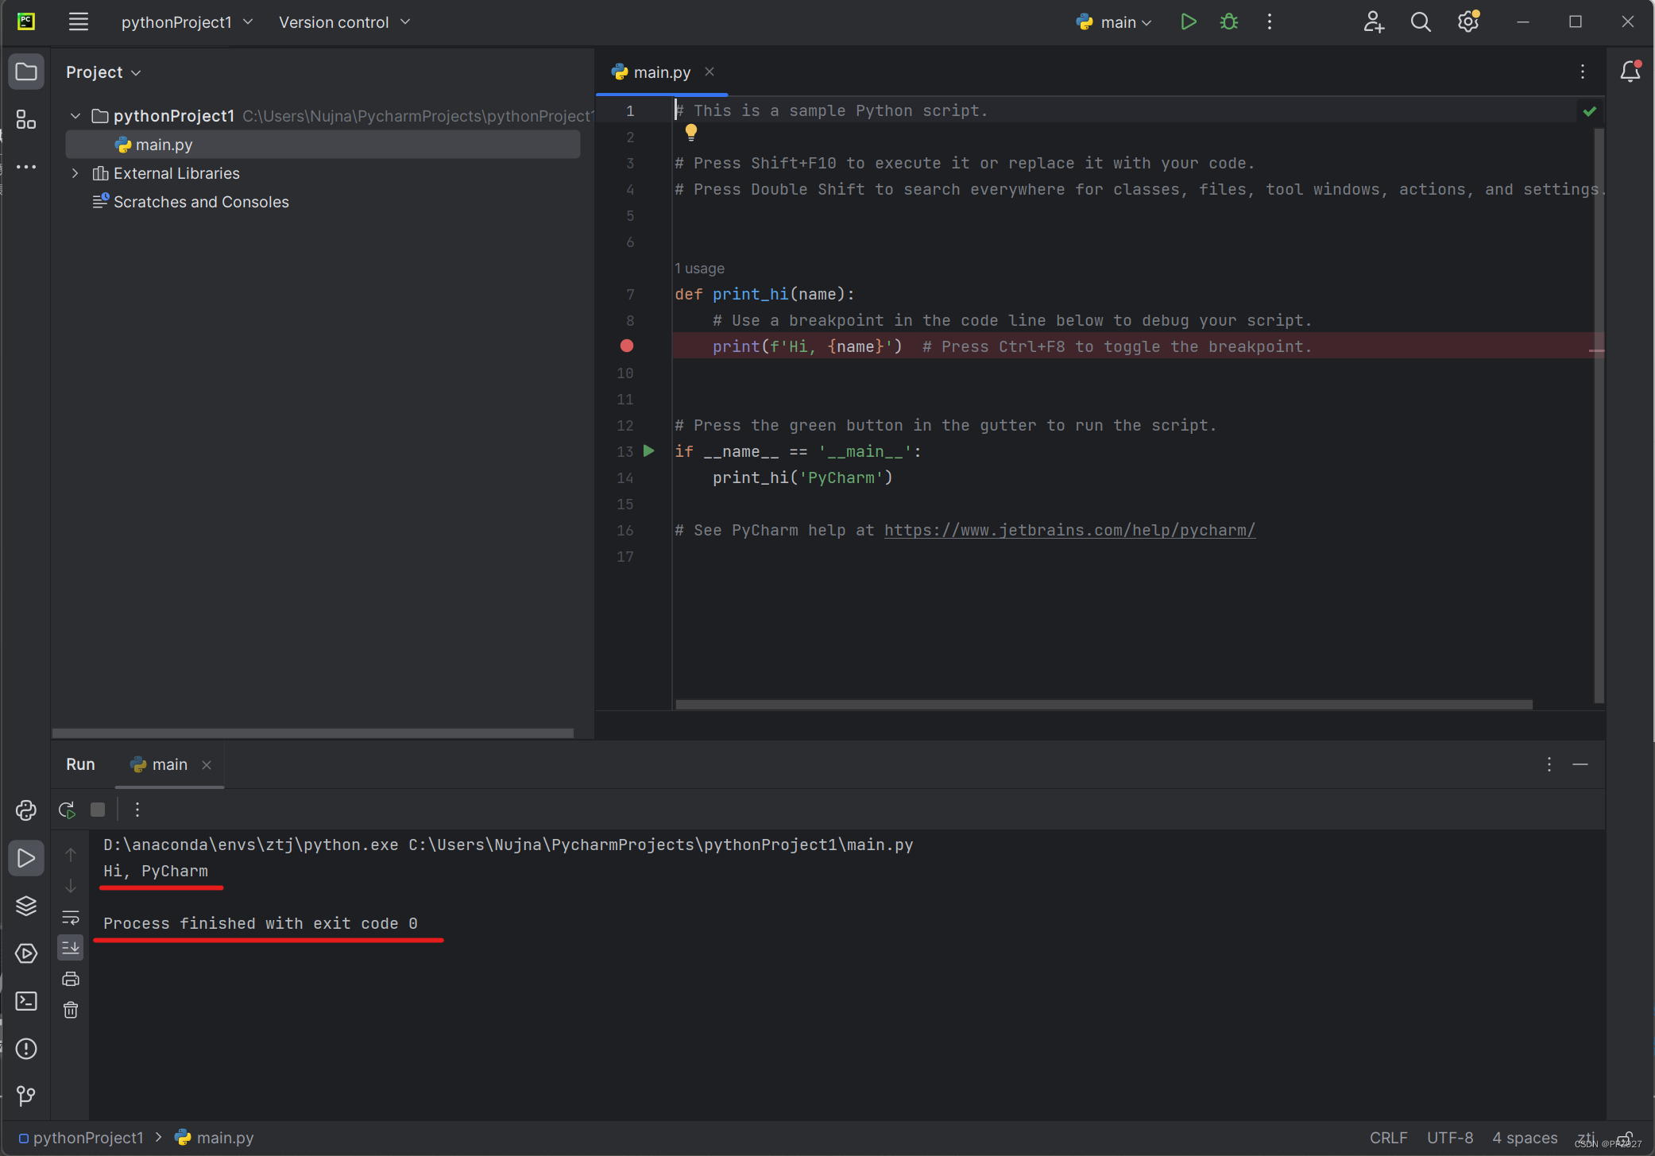Select the main.py editor tab

click(x=661, y=72)
